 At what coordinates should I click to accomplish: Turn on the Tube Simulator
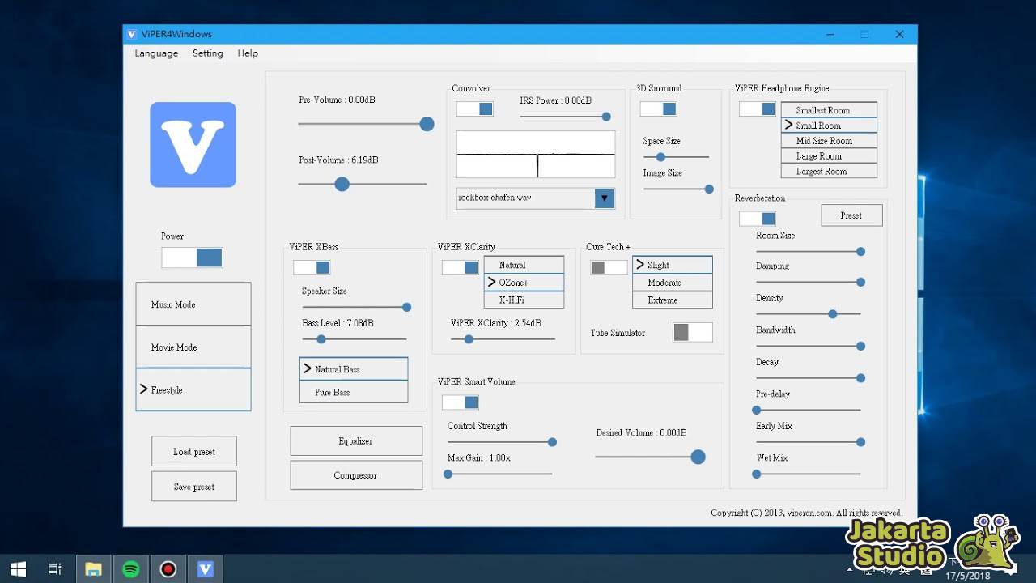[x=692, y=332]
